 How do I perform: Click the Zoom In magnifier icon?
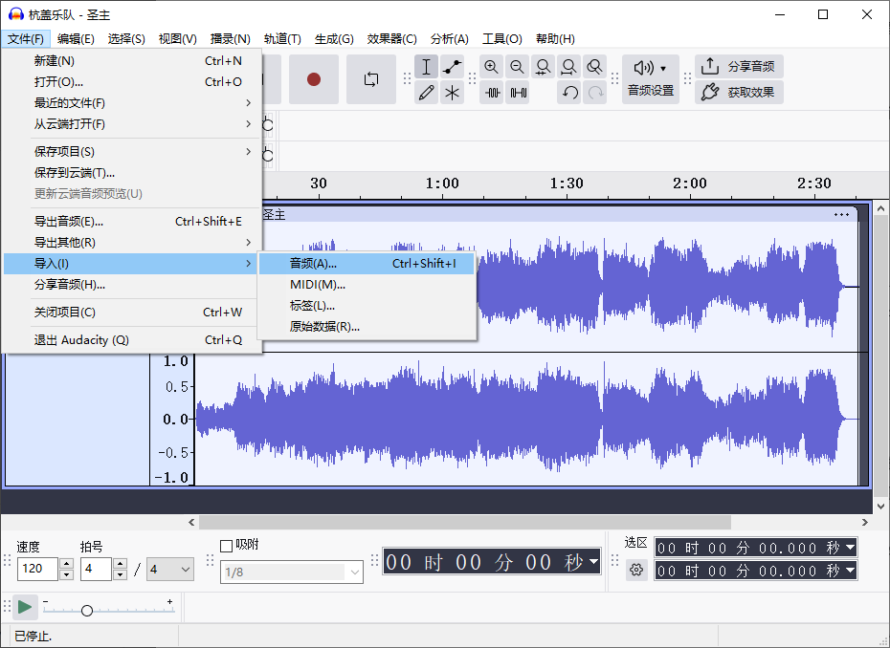[491, 67]
